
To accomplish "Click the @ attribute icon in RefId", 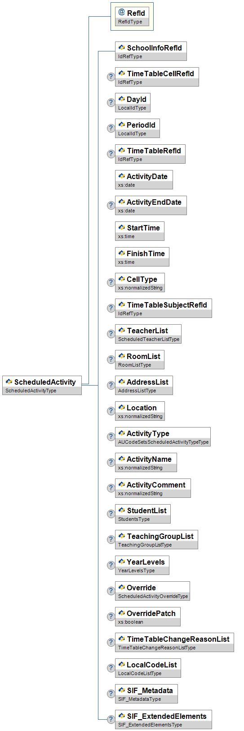I will (x=121, y=12).
